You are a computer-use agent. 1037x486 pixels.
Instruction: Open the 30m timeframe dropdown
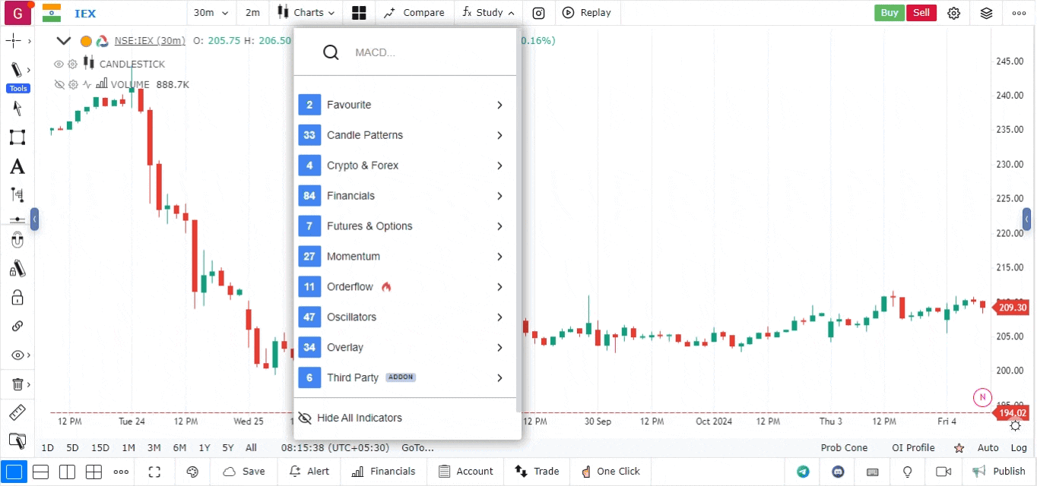[x=211, y=13]
